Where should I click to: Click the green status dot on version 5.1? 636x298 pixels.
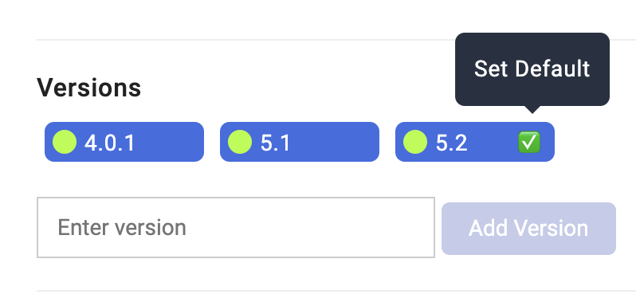coord(240,142)
